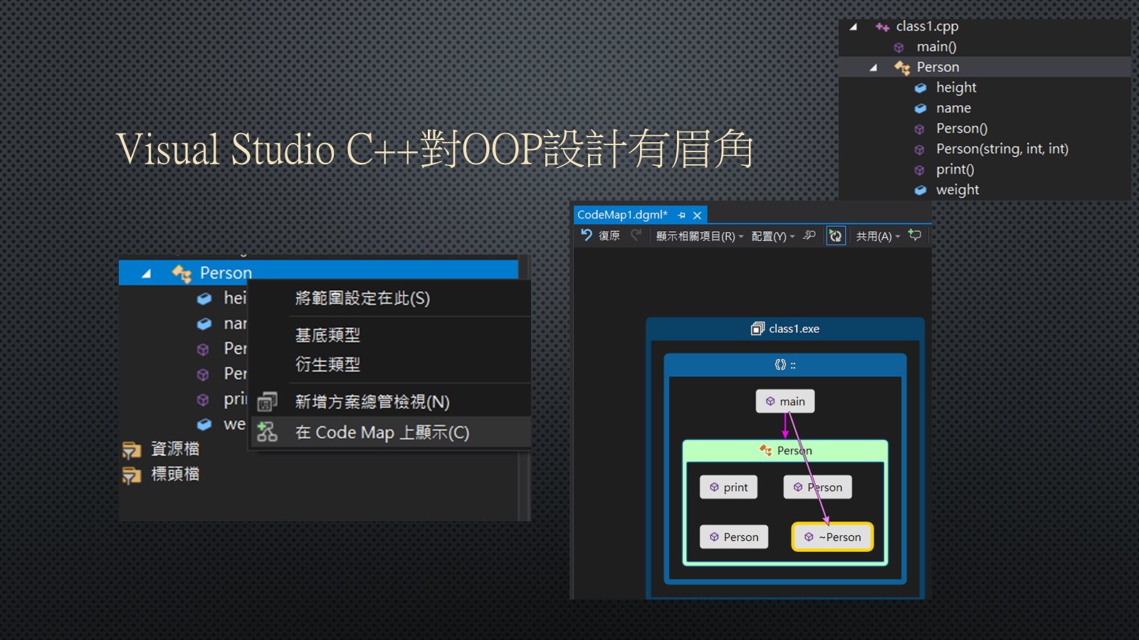Click the print() method icon in tree
This screenshot has height=640, width=1139.
pos(920,171)
